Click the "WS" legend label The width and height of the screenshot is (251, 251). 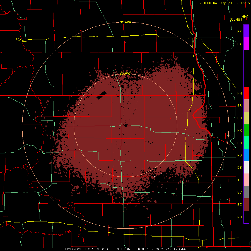pos(239,155)
